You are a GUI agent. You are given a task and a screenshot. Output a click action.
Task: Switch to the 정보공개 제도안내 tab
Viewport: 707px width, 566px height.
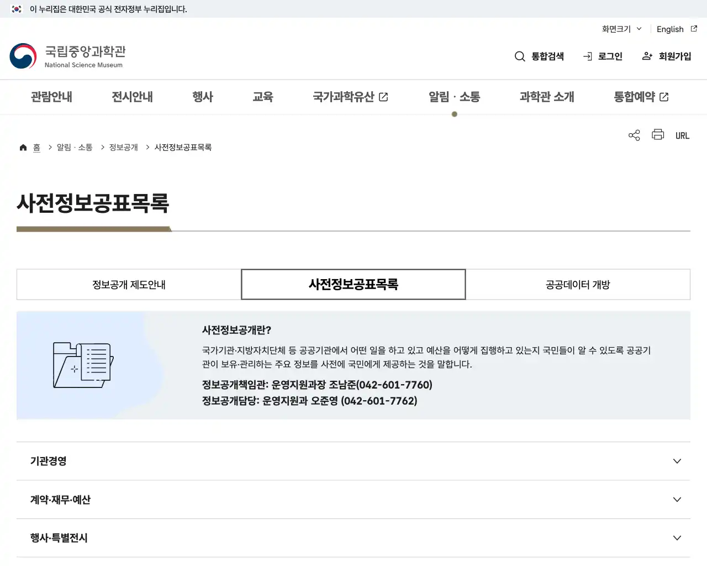[128, 284]
